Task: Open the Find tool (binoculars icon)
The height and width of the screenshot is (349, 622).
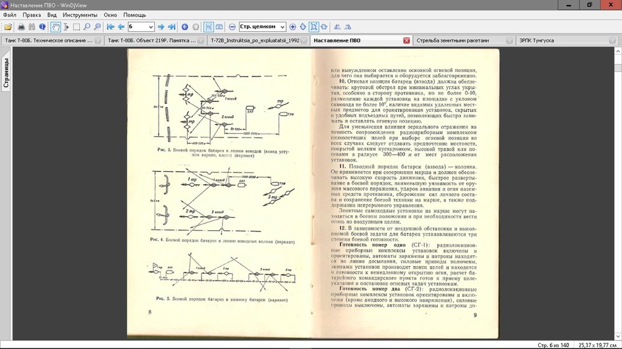Action: (32, 27)
